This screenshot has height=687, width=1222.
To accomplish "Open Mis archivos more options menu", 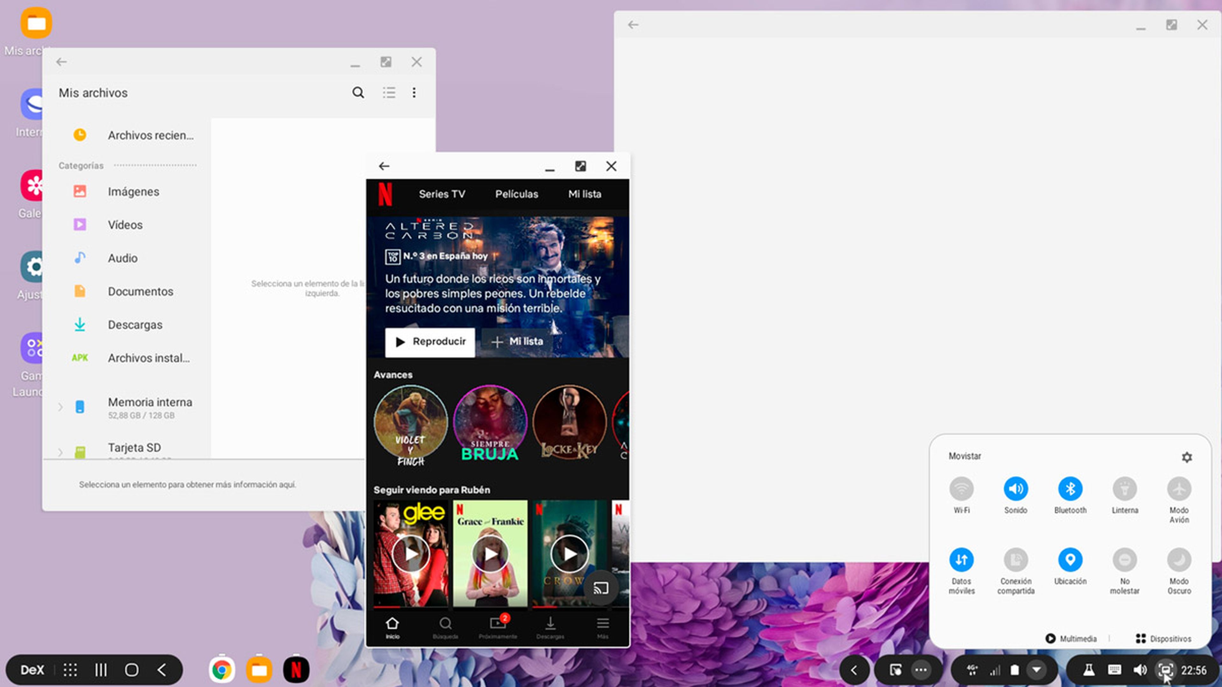I will click(414, 93).
